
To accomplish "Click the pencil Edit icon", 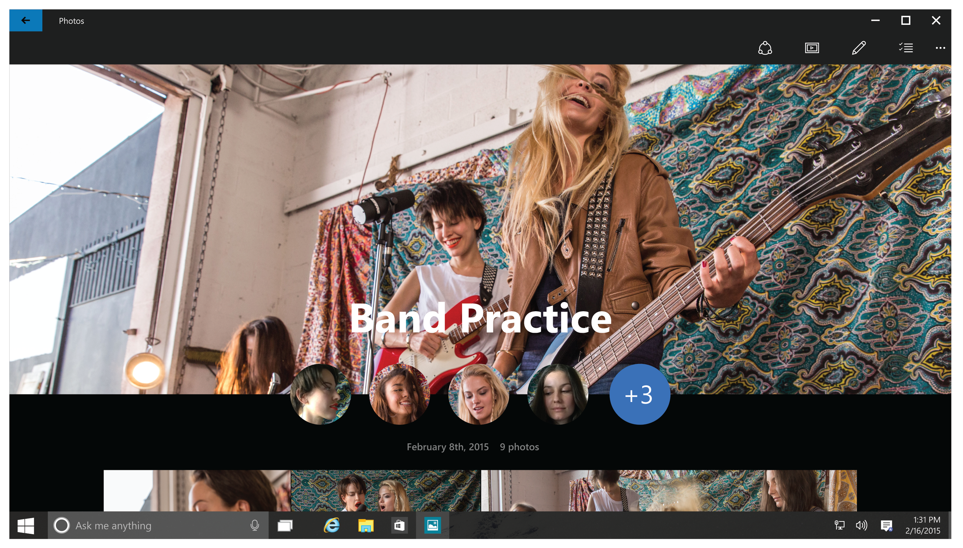I will point(859,48).
